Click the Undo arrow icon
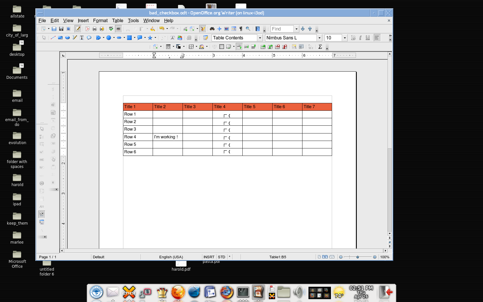This screenshot has width=483, height=302. click(162, 29)
